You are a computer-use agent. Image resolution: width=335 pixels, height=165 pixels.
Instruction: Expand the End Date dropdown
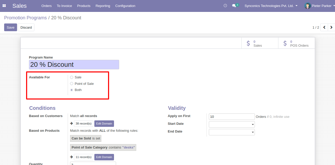(232, 132)
